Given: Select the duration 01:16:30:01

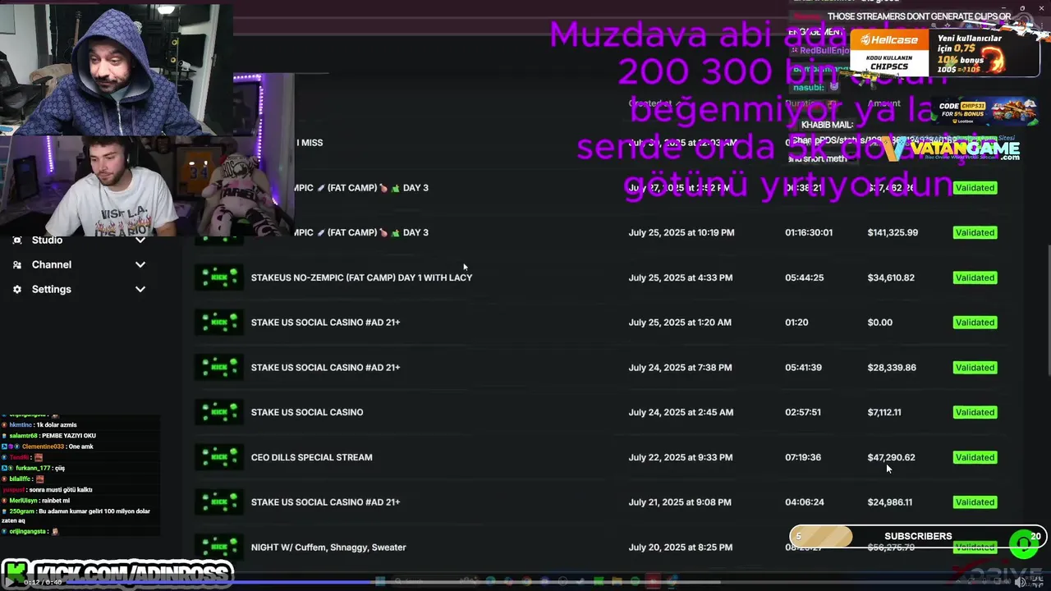Looking at the screenshot, I should pos(809,232).
